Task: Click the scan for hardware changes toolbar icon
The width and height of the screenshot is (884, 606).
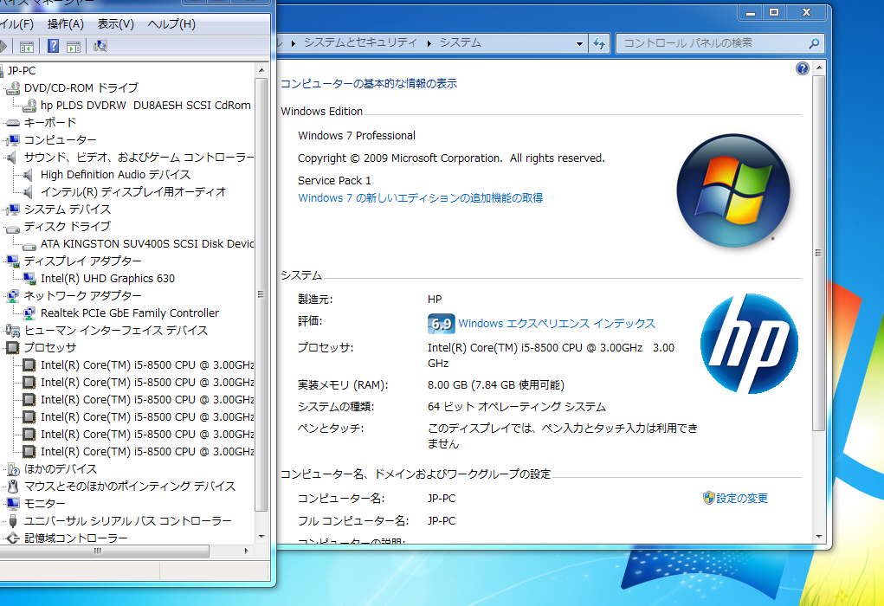Action: point(100,46)
